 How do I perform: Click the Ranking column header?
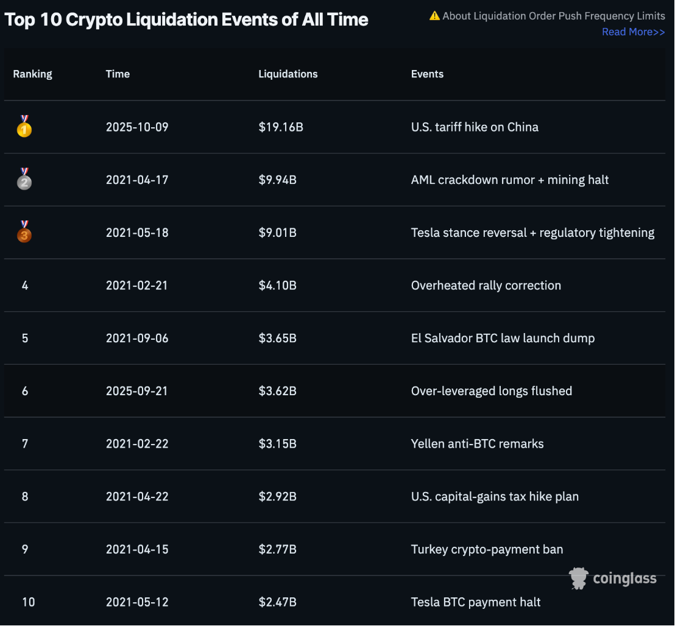pyautogui.click(x=33, y=74)
